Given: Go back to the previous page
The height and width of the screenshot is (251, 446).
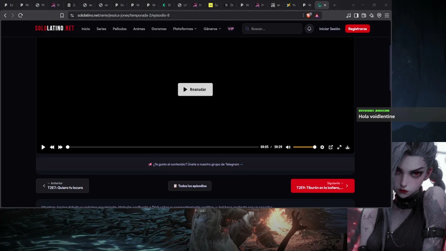Looking at the screenshot, I should pos(5,15).
